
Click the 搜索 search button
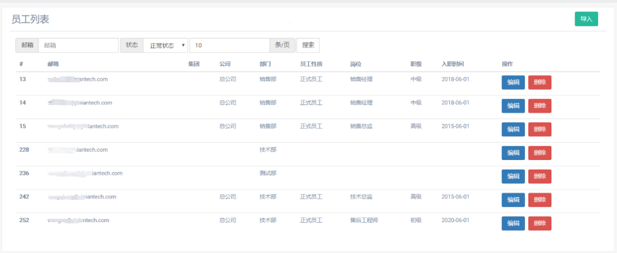[x=308, y=45]
